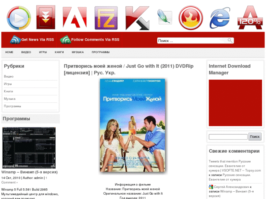Click the red Internet Download Manager banner
The height and width of the screenshot is (199, 266).
235,103
